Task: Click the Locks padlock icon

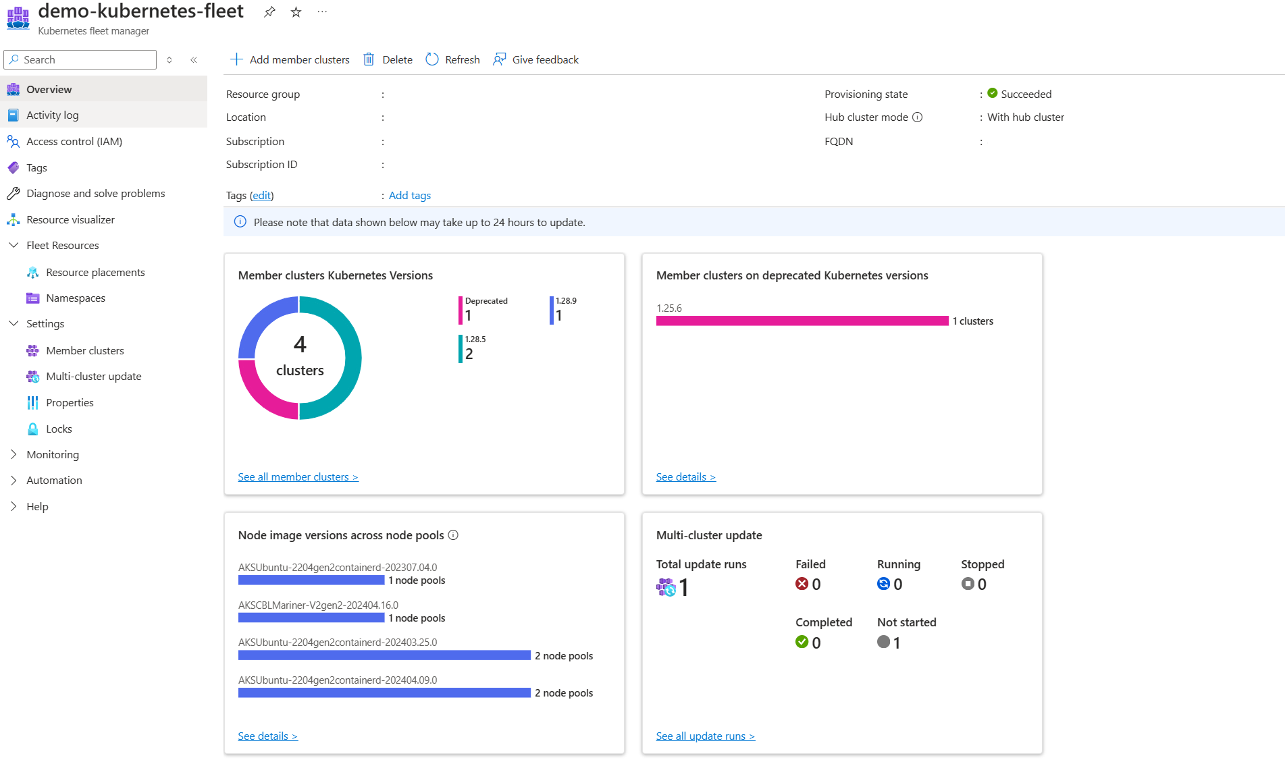Action: [x=32, y=429]
